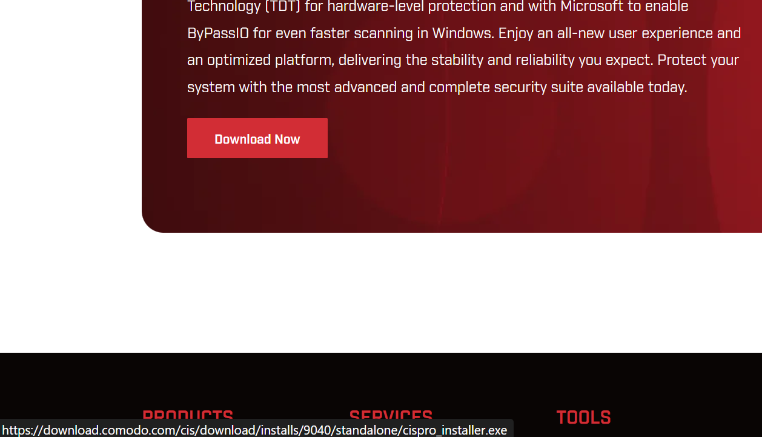Click the Download Now button
The image size is (762, 437).
(257, 139)
